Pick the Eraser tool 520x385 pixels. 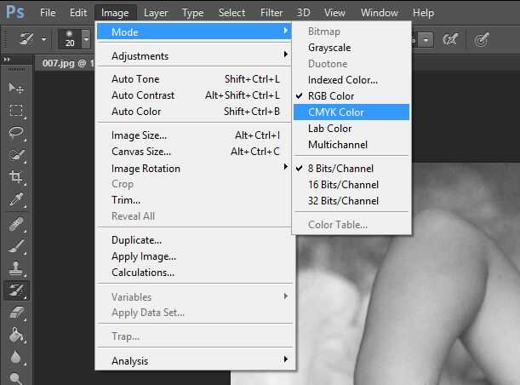click(x=15, y=313)
